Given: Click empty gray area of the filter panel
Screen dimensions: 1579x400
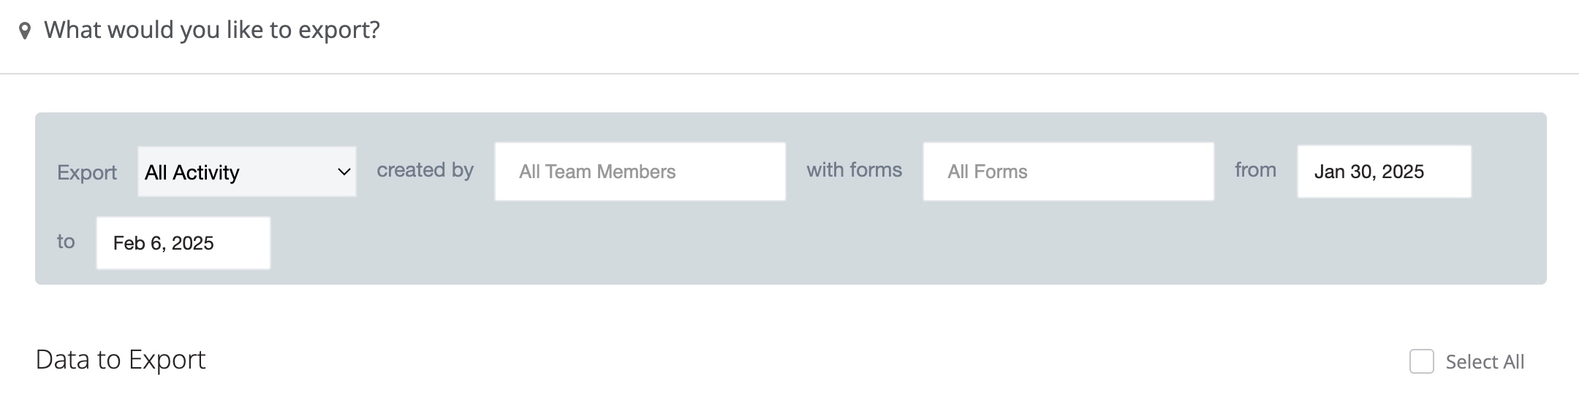Looking at the screenshot, I should tap(877, 245).
